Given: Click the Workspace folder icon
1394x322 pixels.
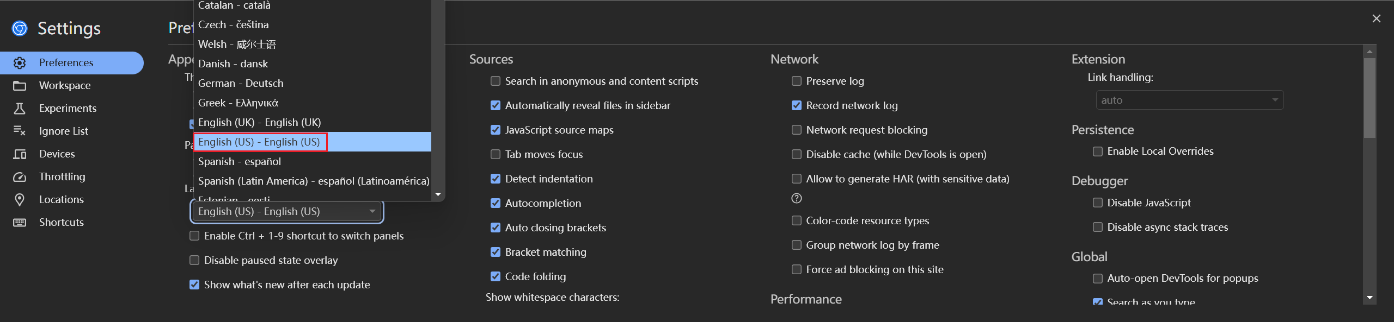Looking at the screenshot, I should pyautogui.click(x=20, y=86).
